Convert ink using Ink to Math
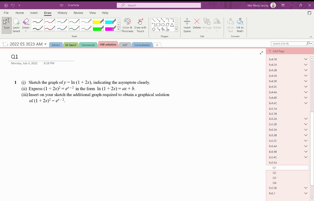This screenshot has width=314, height=201. (x=240, y=25)
